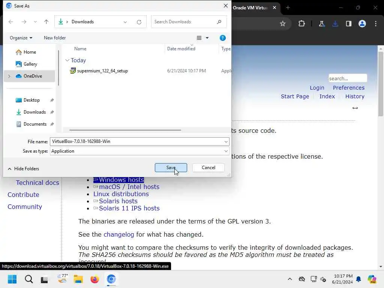Open the Login link

pos(317,88)
